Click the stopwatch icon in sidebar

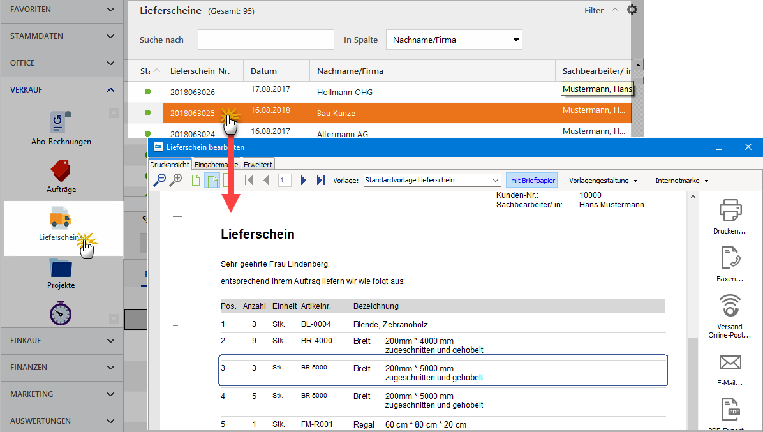pos(61,313)
